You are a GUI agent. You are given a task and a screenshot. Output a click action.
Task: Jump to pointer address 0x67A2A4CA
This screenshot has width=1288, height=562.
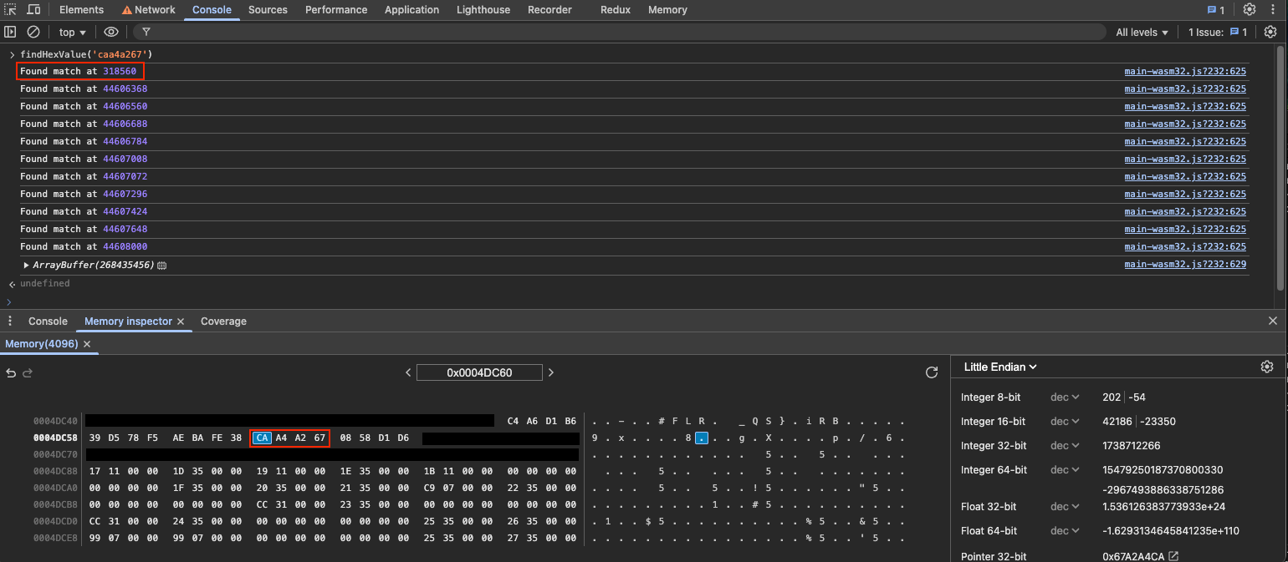pyautogui.click(x=1173, y=556)
